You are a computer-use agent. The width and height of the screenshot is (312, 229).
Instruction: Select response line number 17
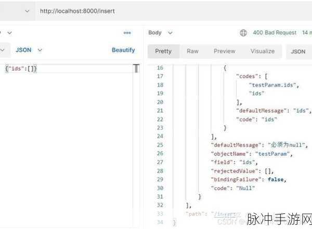[160, 76]
